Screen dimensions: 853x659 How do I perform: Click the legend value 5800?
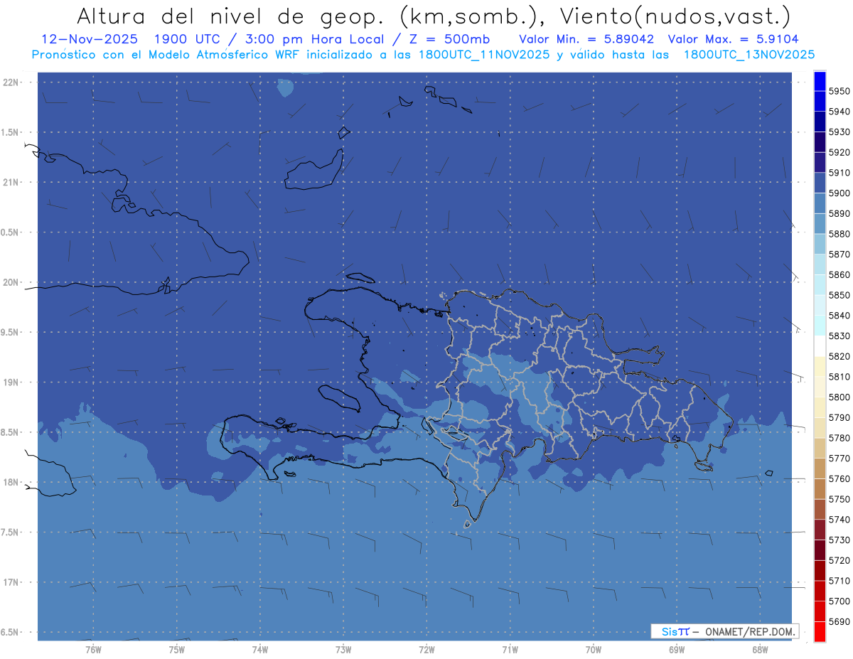pyautogui.click(x=839, y=397)
